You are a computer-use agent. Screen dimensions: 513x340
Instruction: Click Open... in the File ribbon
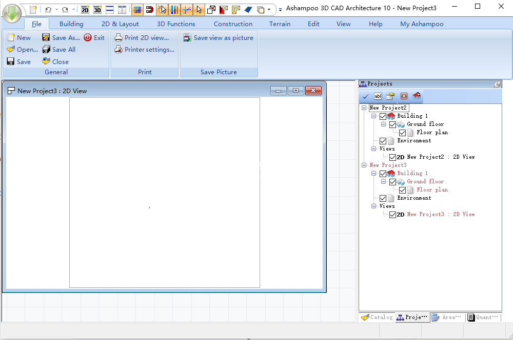coord(23,49)
